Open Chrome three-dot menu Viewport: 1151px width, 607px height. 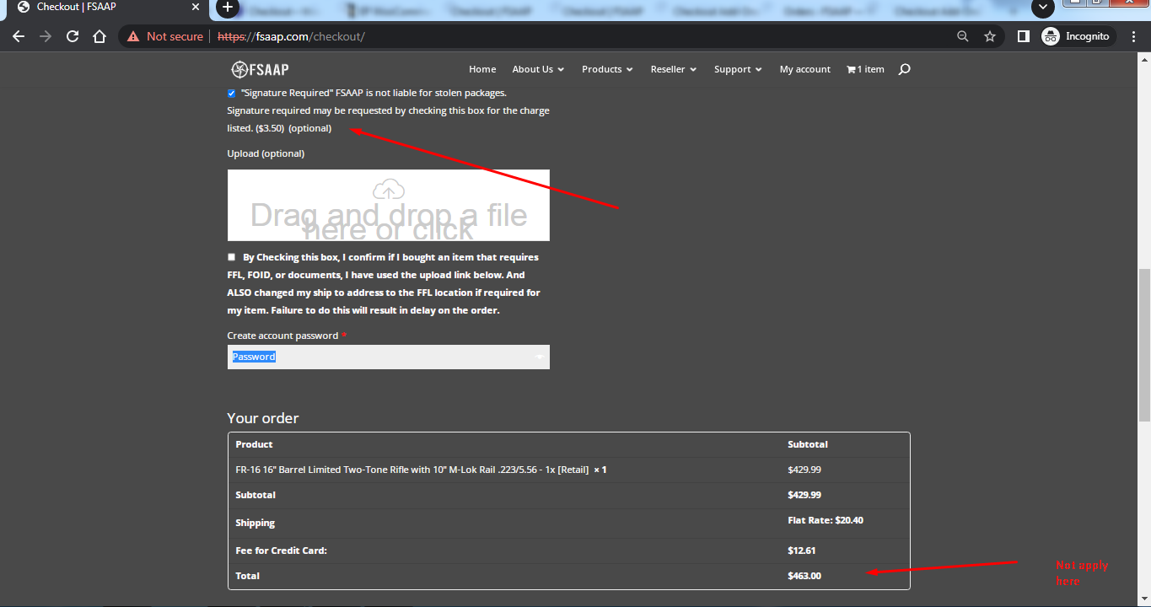click(x=1134, y=36)
